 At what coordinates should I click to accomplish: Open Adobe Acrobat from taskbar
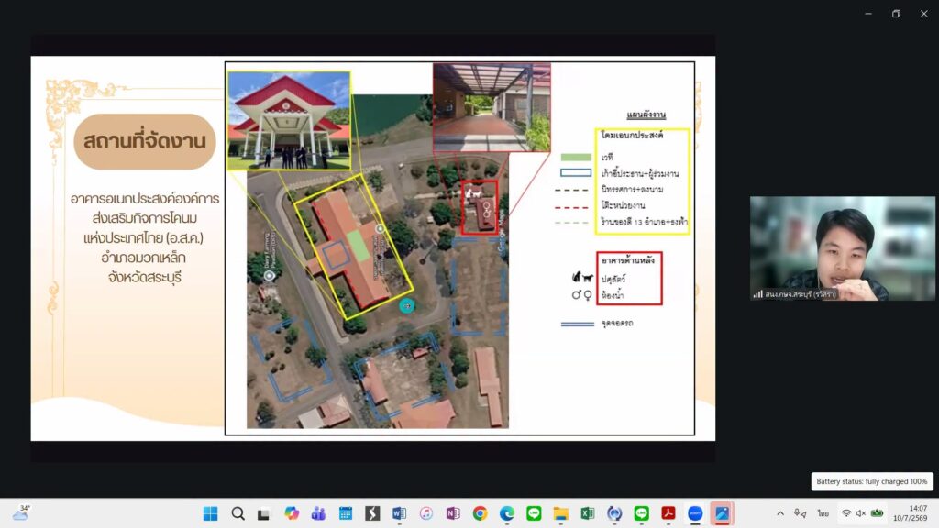[668, 513]
